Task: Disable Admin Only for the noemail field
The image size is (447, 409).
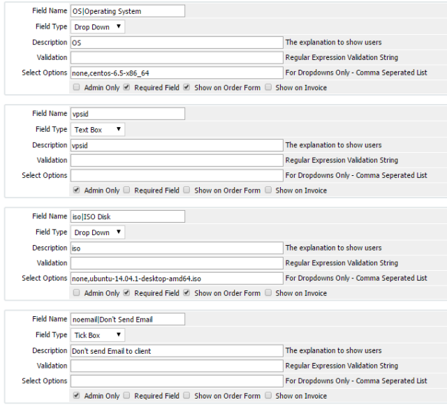Action: [x=76, y=396]
